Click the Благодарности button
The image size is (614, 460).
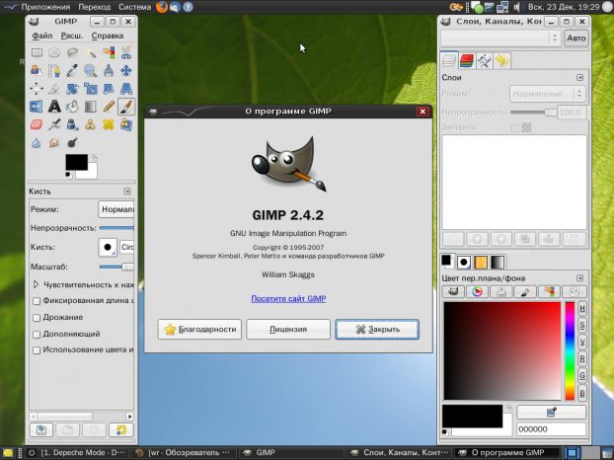[199, 330]
